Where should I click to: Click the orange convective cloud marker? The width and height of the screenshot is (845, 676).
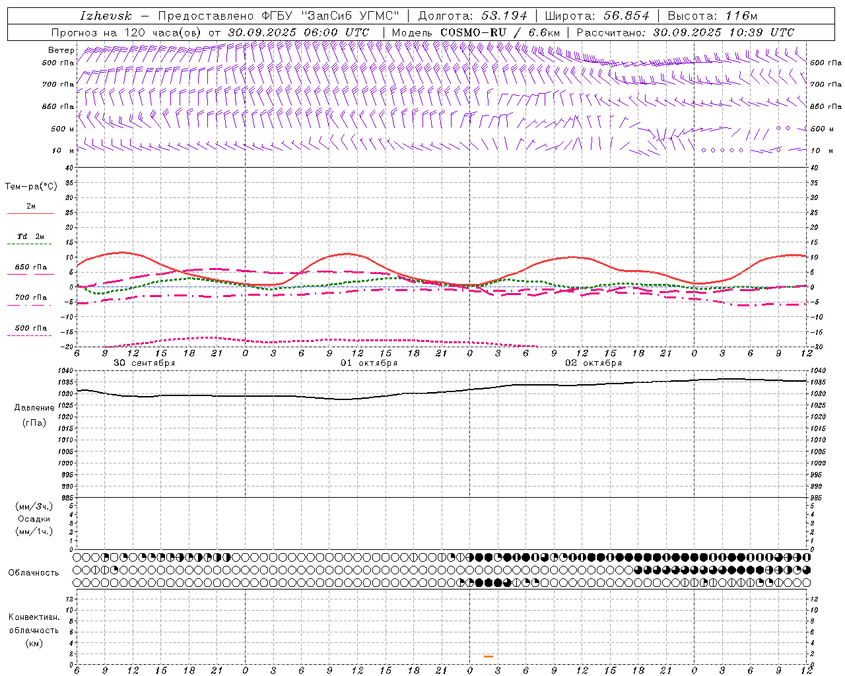489,656
